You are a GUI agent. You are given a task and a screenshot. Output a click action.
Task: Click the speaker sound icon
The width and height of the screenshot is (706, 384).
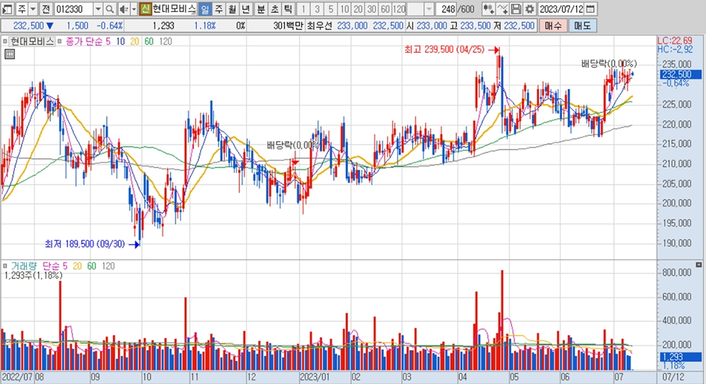click(123, 9)
